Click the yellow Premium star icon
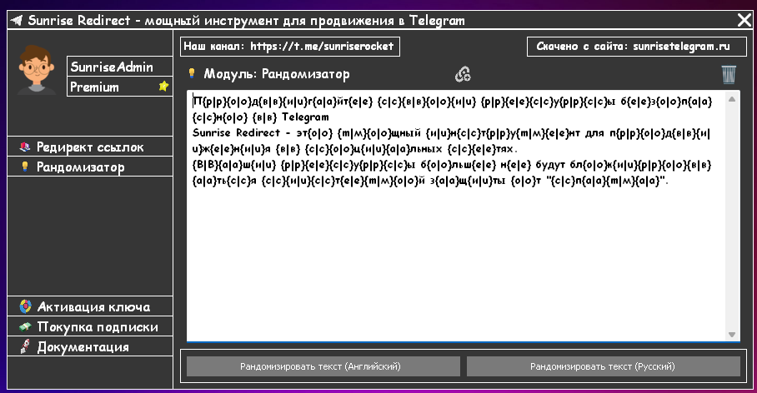The image size is (757, 393). pos(163,87)
